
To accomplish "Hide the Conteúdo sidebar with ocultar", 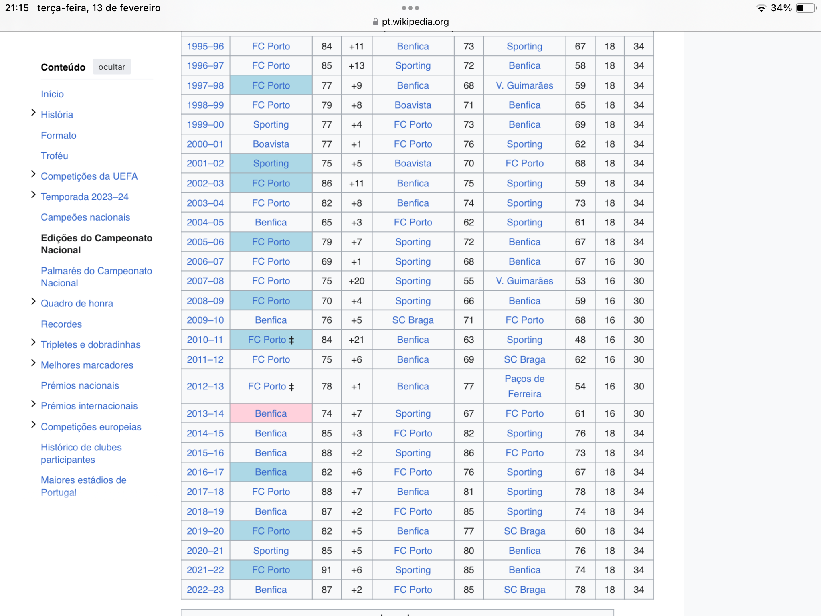I will [112, 67].
